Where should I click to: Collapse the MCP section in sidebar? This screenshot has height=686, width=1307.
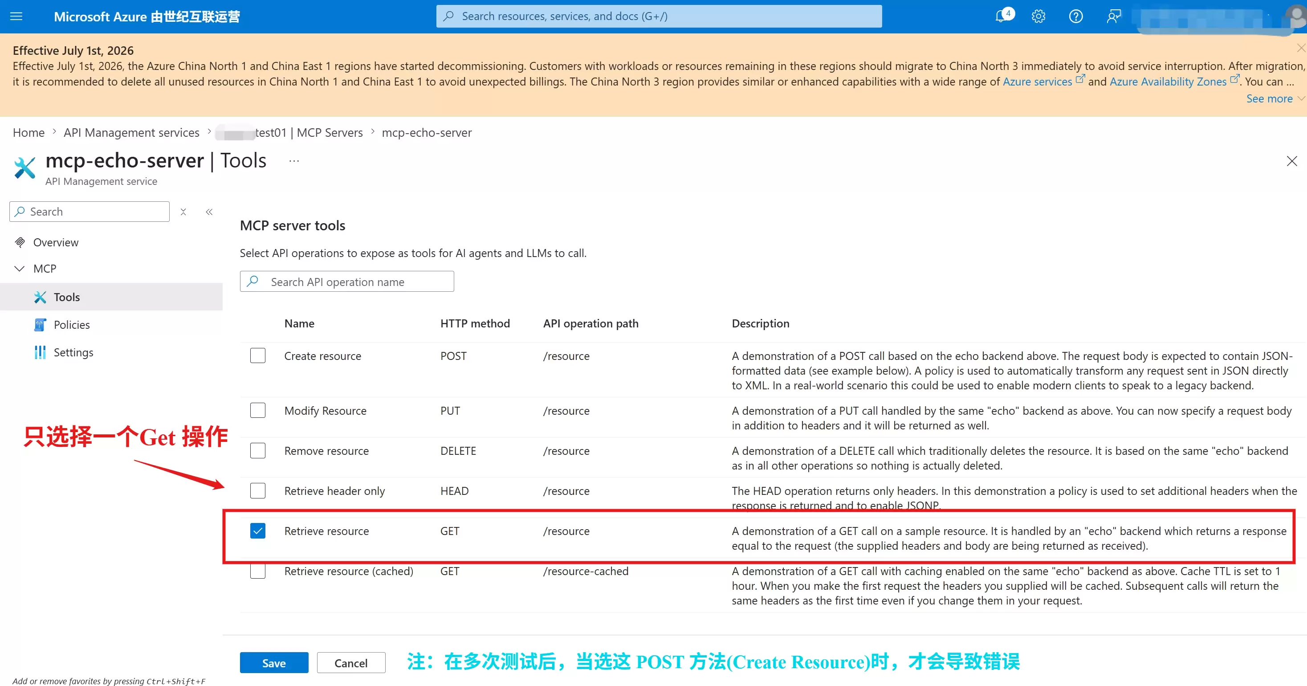[19, 269]
